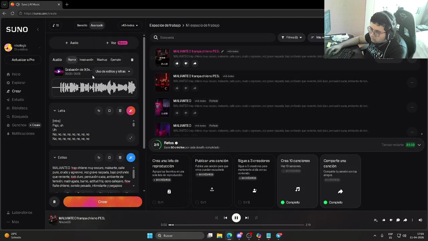Skip to the previous track

225,218
